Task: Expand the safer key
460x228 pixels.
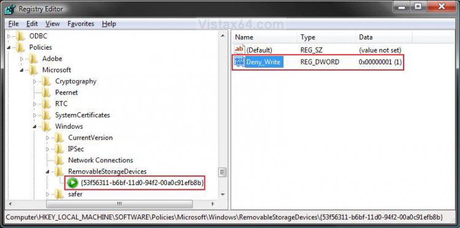Action: tap(47, 194)
